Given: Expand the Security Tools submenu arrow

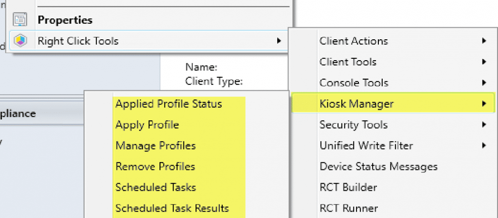Looking at the screenshot, I should click(x=484, y=125).
